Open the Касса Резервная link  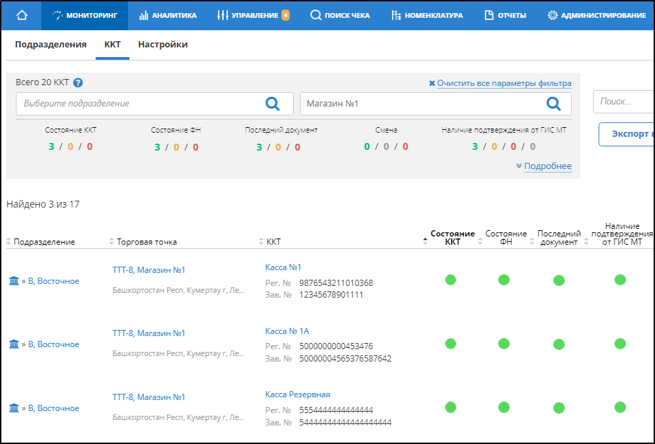pyautogui.click(x=297, y=395)
